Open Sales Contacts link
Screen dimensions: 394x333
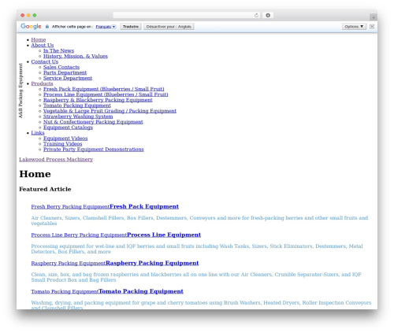click(61, 67)
